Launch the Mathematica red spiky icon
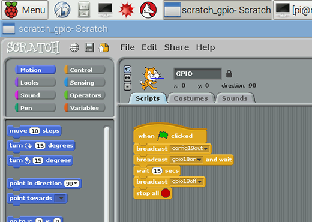 (x=127, y=10)
